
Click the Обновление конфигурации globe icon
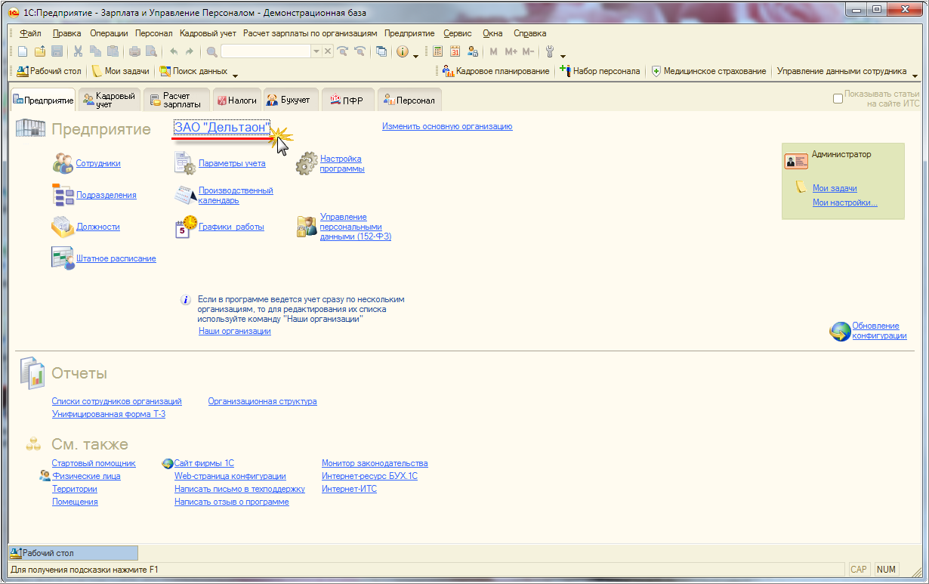[x=840, y=331]
